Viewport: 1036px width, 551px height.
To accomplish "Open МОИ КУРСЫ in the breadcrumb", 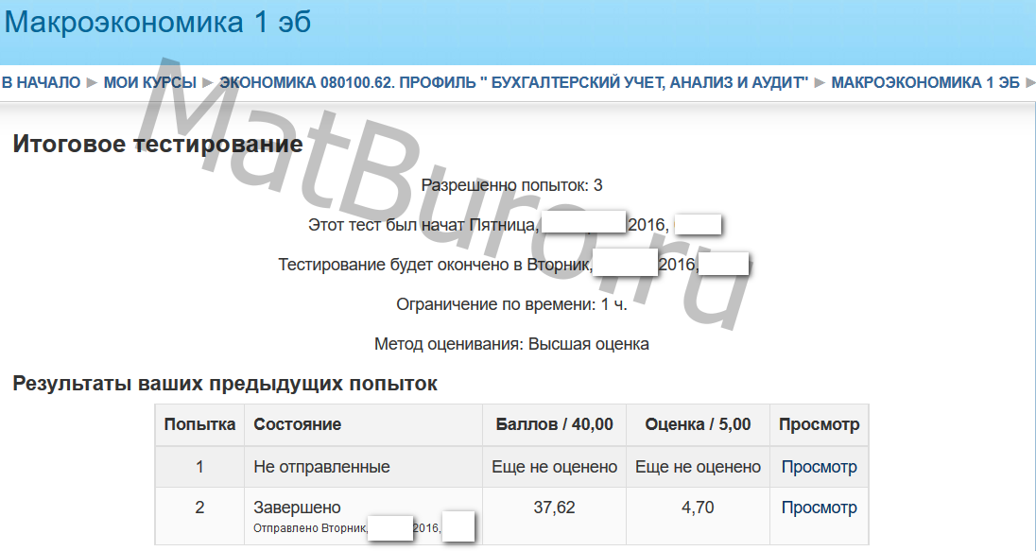I will (x=149, y=83).
